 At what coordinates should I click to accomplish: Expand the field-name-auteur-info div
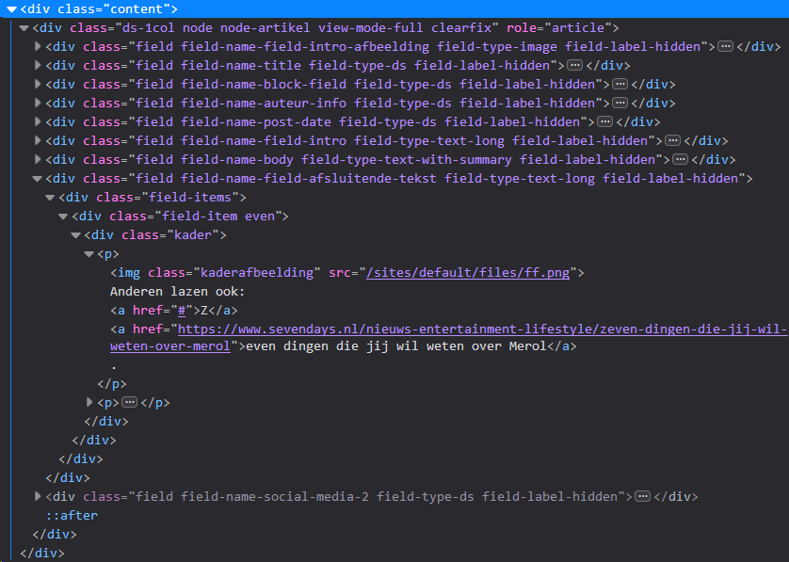pyautogui.click(x=38, y=104)
